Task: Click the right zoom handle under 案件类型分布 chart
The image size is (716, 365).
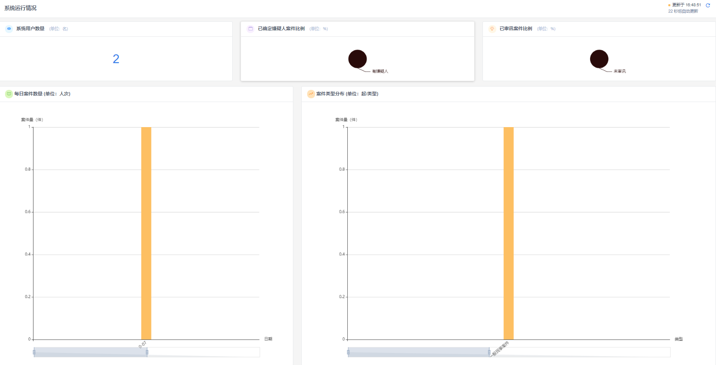Action: [x=489, y=352]
